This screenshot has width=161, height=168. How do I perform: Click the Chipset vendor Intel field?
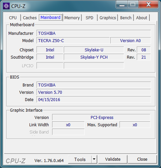click(x=50, y=50)
